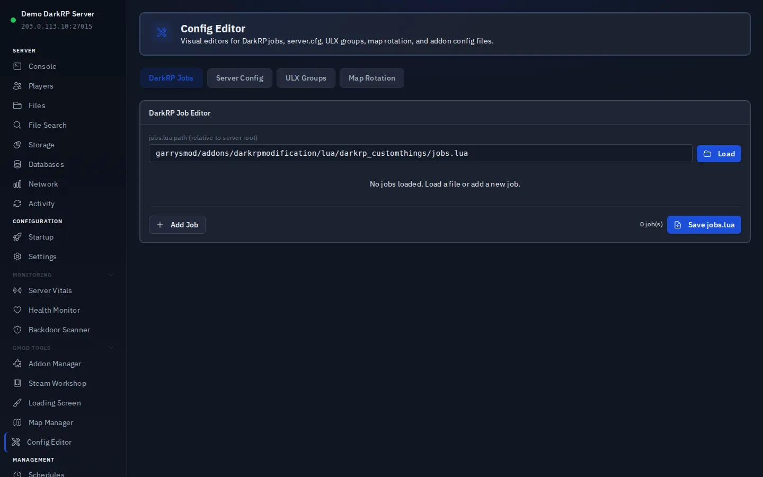Click the Health Monitor heart icon
Screen dimensions: 763x477
pos(17,310)
